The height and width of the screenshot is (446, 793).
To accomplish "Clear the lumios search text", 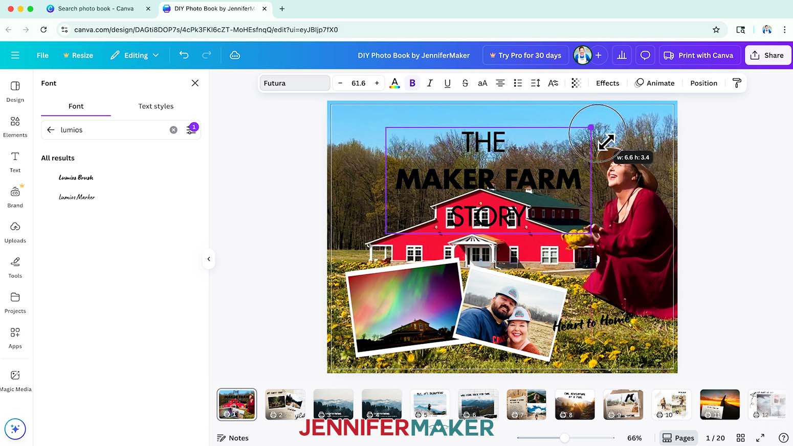I will [x=173, y=130].
